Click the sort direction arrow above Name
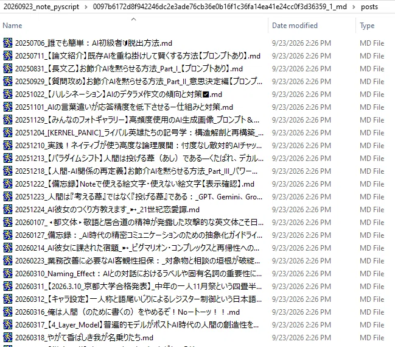Viewport: 395px width, 347px height. 134,19
